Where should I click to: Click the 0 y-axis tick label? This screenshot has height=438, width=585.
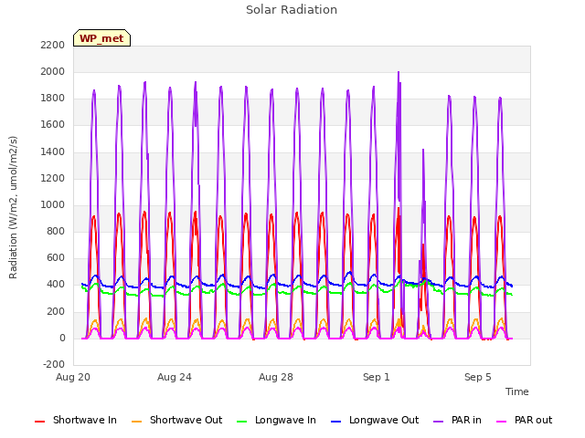coord(62,339)
